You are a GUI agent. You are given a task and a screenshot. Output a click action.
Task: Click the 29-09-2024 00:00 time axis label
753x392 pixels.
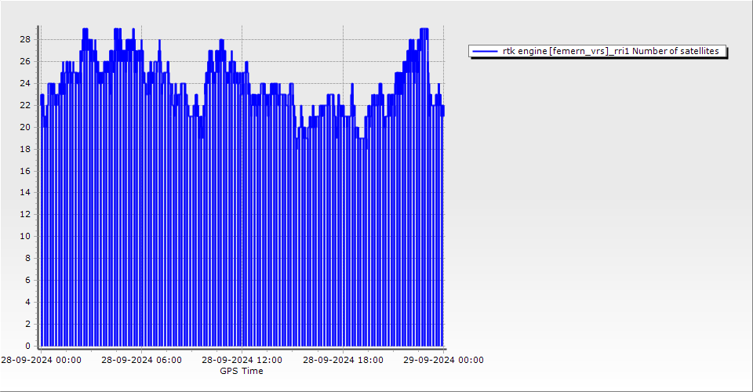click(444, 360)
